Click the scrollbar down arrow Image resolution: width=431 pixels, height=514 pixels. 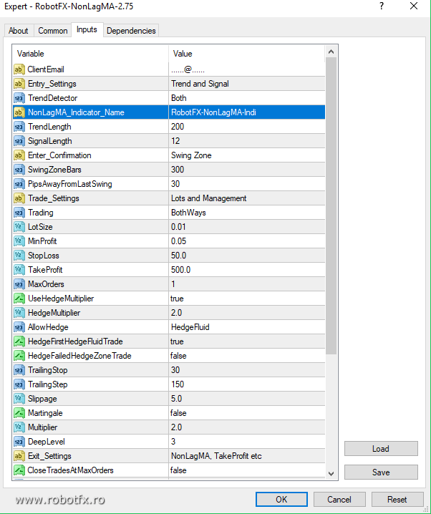pyautogui.click(x=331, y=474)
